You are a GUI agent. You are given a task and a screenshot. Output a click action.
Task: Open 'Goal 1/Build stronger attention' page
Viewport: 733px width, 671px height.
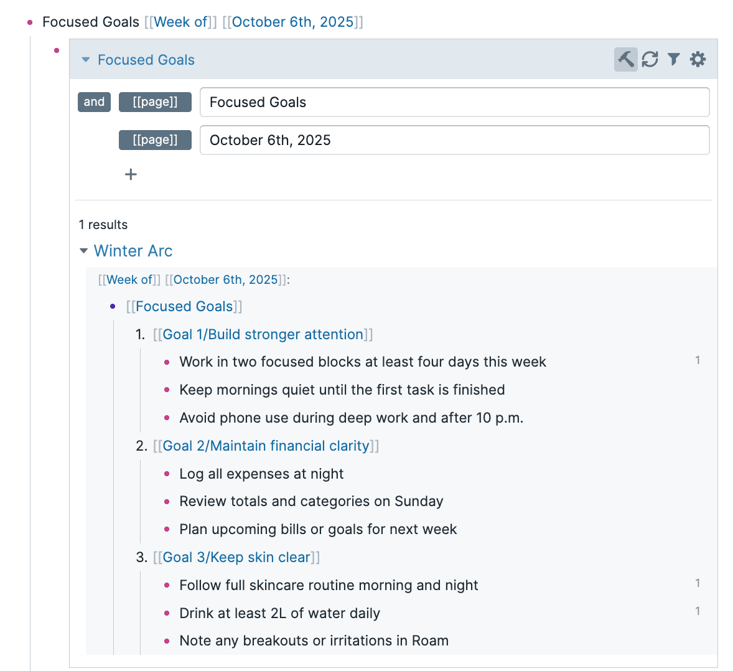click(x=263, y=334)
